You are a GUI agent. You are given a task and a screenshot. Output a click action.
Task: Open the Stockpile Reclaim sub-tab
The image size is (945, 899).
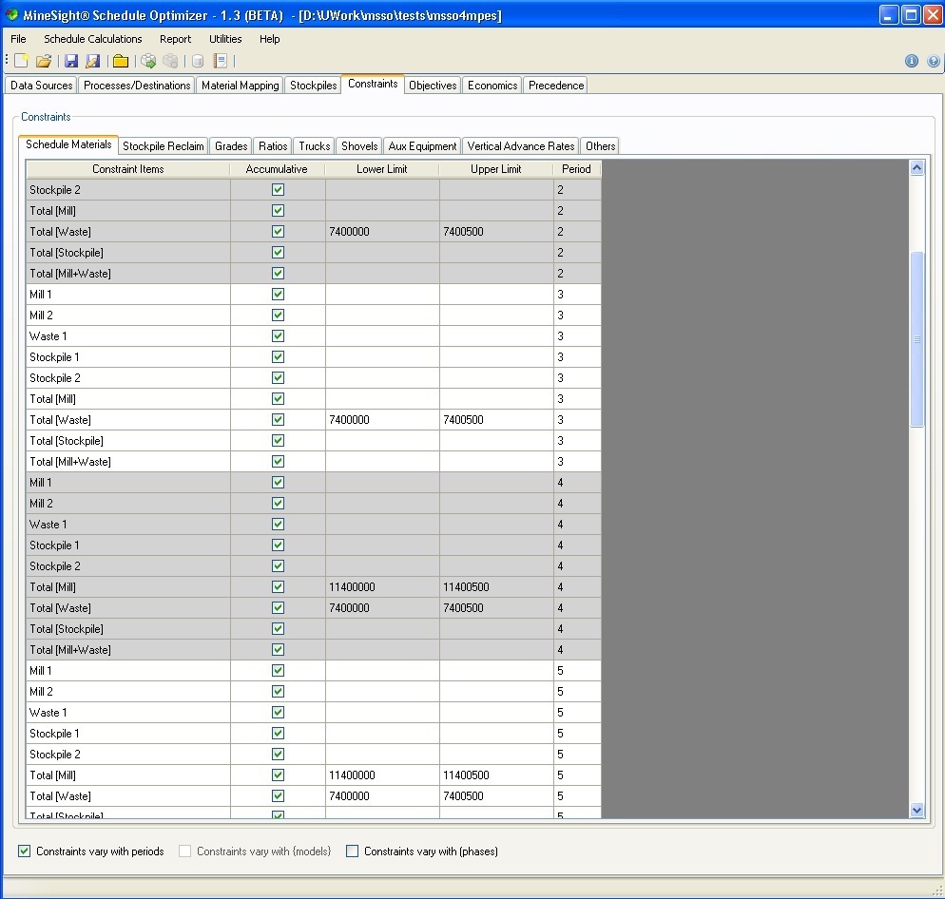click(x=164, y=145)
